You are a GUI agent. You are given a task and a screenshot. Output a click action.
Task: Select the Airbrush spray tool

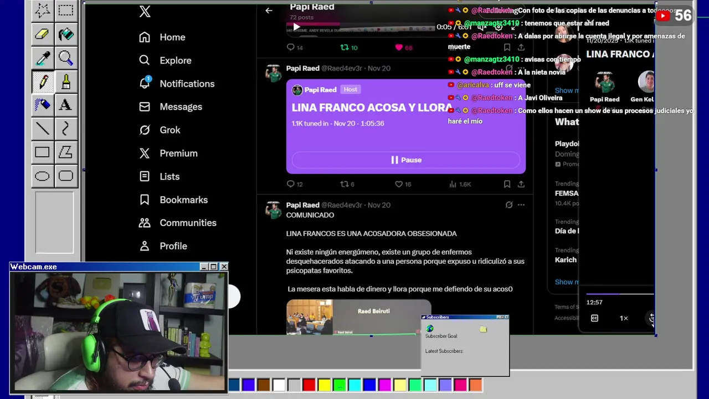[x=43, y=104]
